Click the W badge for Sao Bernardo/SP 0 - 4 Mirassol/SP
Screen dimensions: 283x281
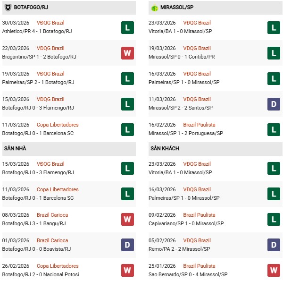[274, 271]
